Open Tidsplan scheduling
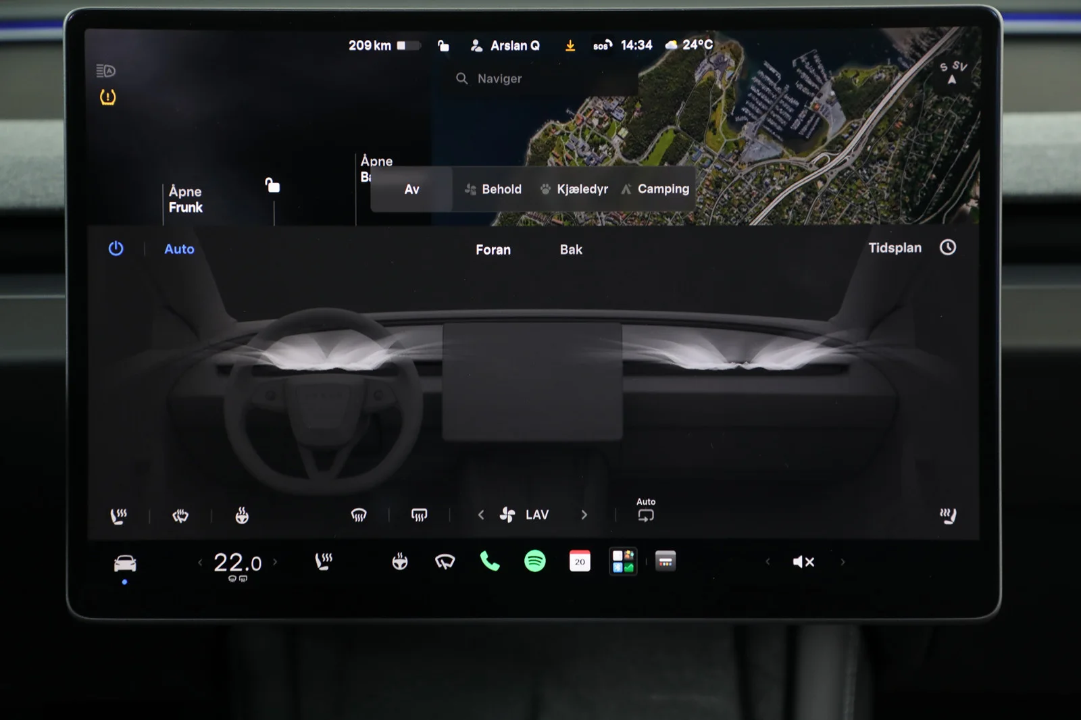Screen dimensions: 1081x720 [x=895, y=248]
